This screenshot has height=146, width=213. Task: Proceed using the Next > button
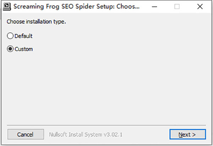[187, 135]
